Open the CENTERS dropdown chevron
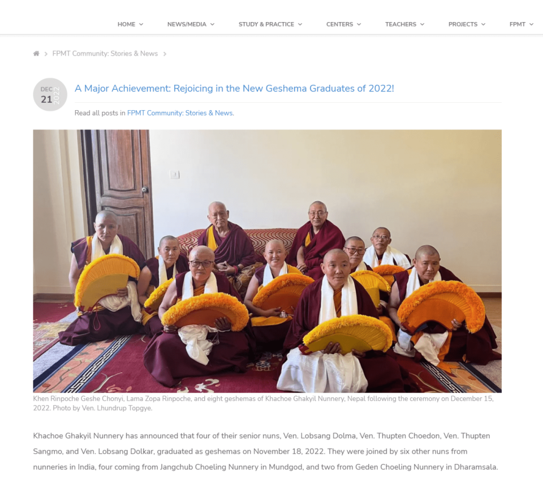 click(359, 24)
